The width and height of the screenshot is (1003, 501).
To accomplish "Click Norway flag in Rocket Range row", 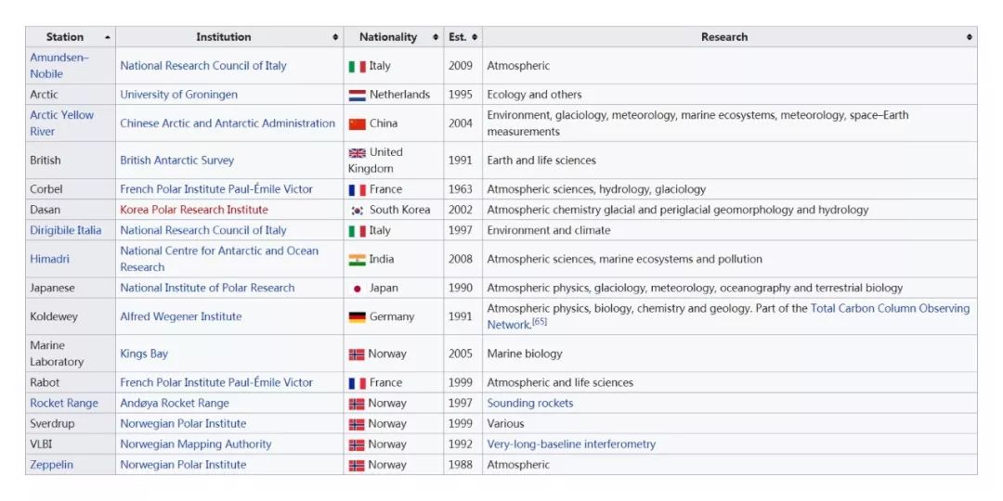I will point(357,405).
